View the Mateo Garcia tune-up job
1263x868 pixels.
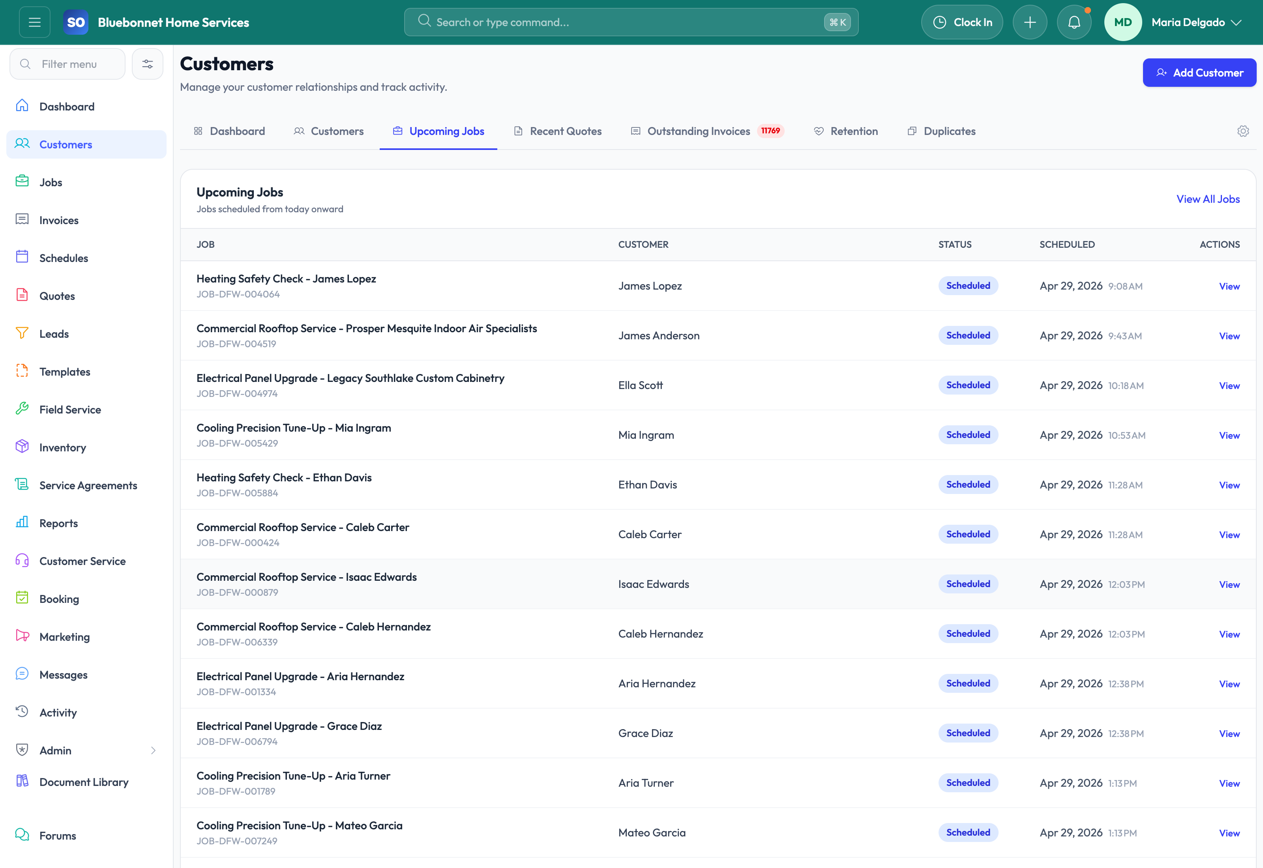click(1229, 834)
